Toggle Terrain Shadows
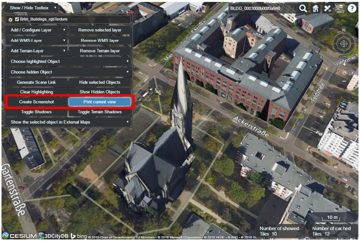 (100, 112)
